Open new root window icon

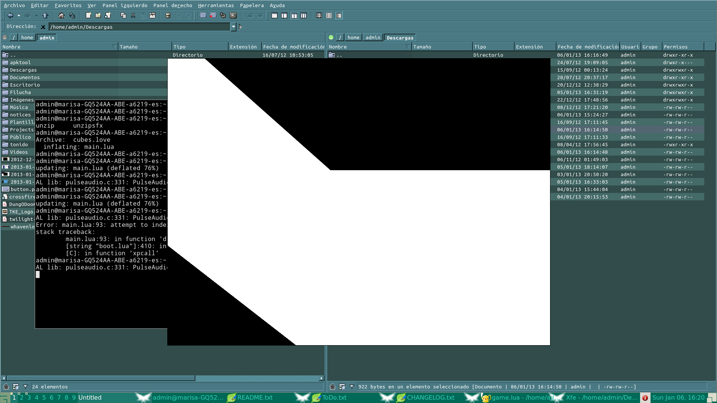click(213, 15)
